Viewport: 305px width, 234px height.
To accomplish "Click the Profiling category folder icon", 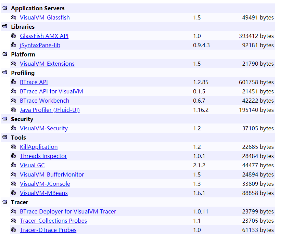I will [5, 73].
